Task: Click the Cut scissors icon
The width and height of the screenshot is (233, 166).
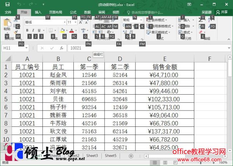Action: pyautogui.click(x=15, y=20)
